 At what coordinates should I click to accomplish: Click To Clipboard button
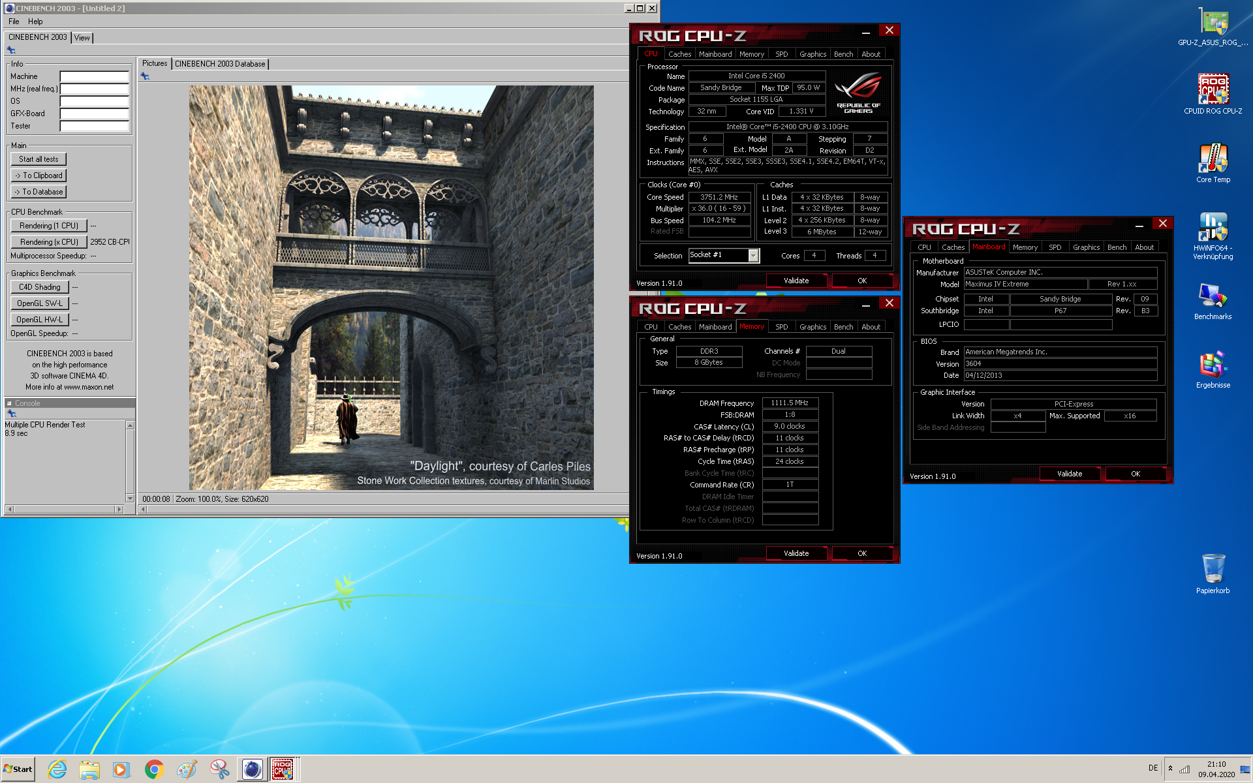coord(39,176)
